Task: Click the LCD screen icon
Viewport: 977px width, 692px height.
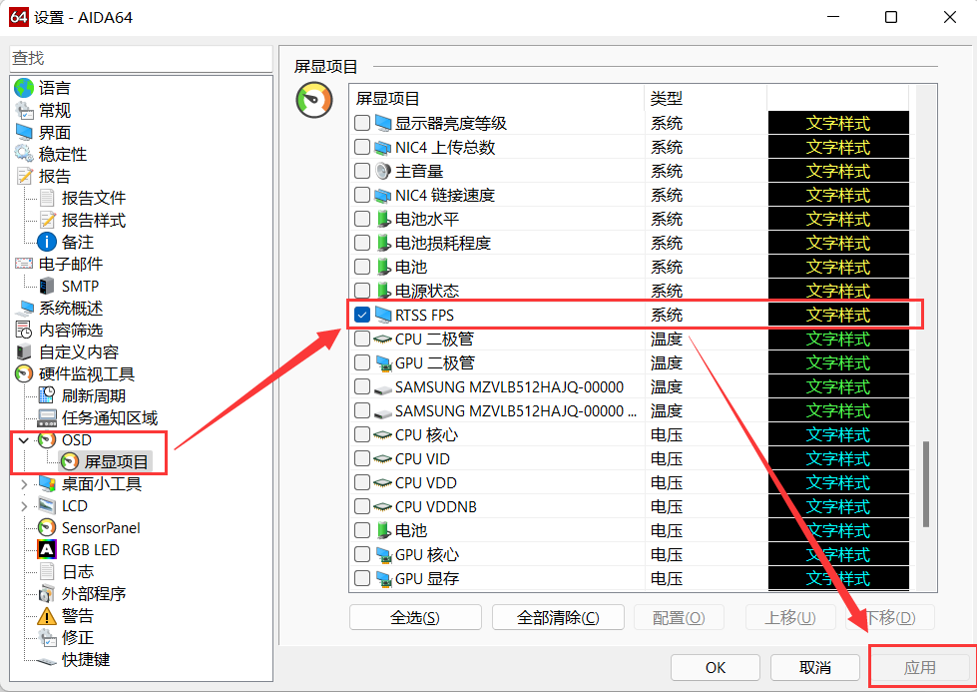Action: coord(47,505)
